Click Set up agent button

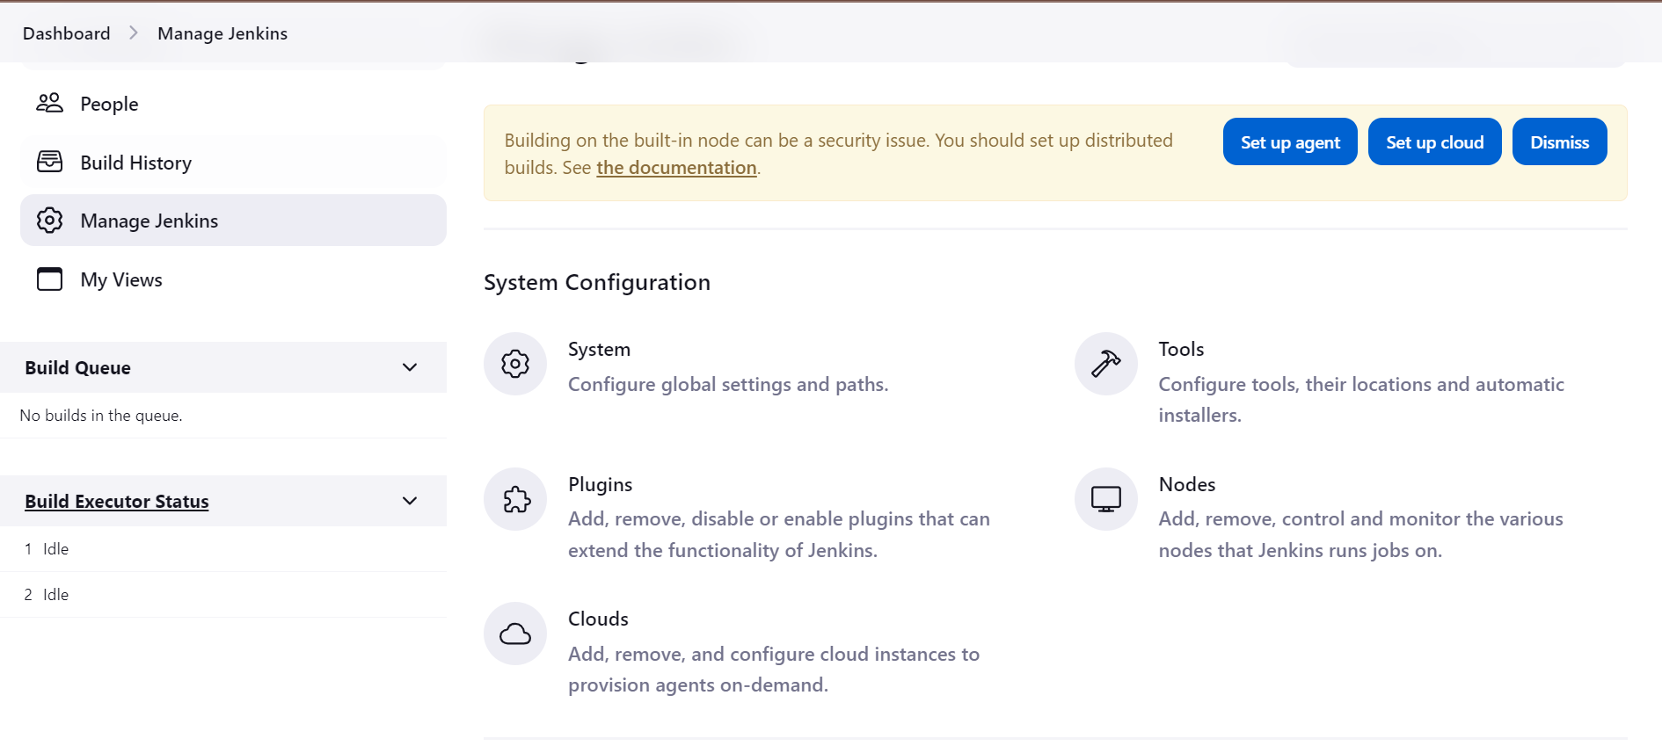click(1290, 141)
